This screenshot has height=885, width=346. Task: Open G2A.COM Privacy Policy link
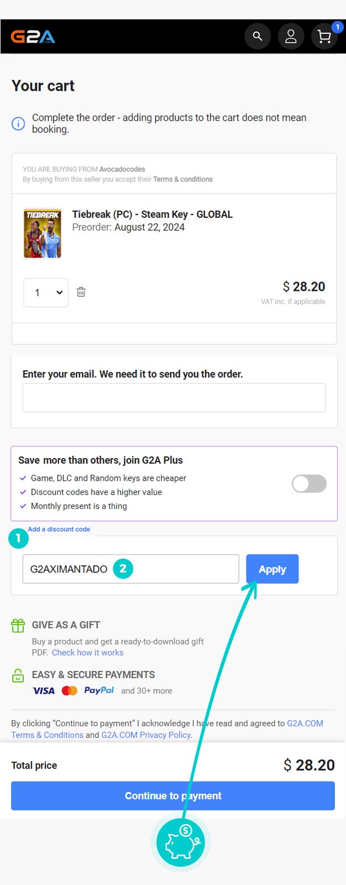pyautogui.click(x=146, y=735)
